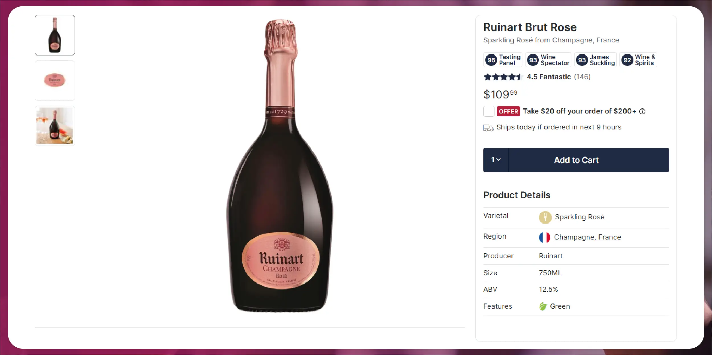
Task: Click the star rating
Action: tap(503, 77)
